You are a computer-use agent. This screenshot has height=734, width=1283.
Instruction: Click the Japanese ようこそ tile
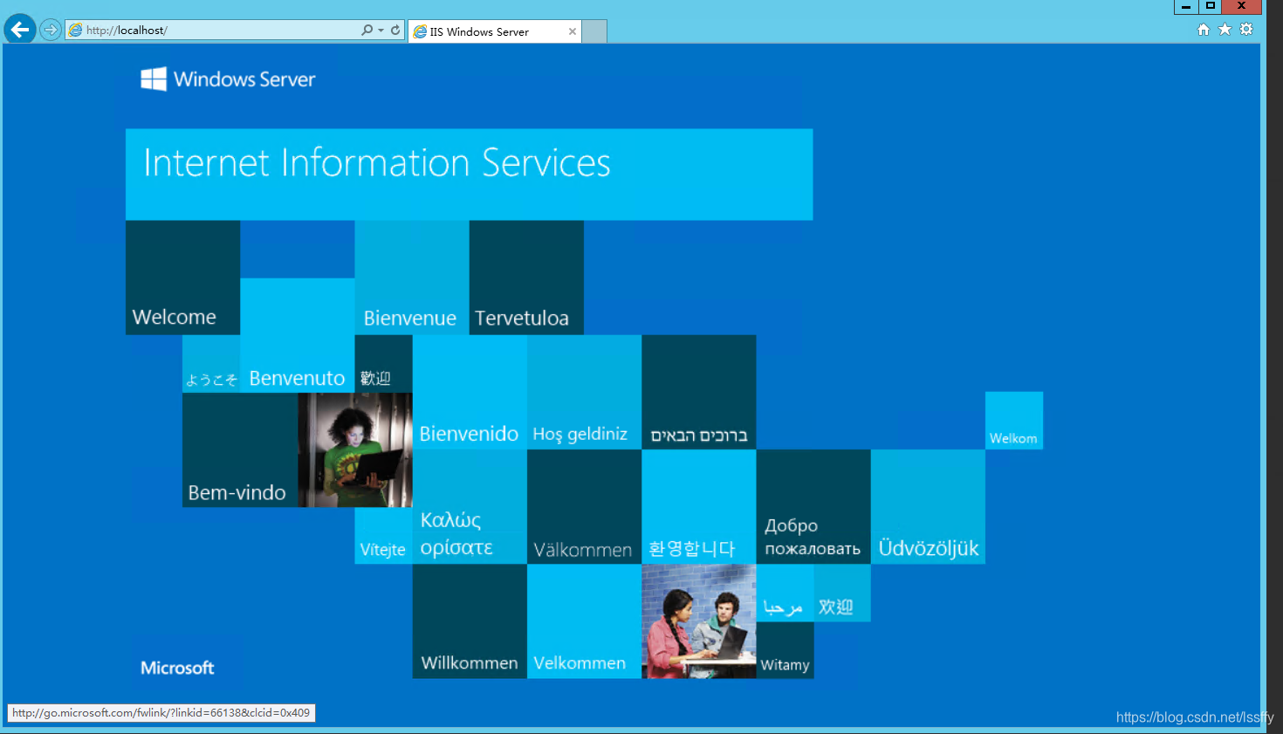211,364
